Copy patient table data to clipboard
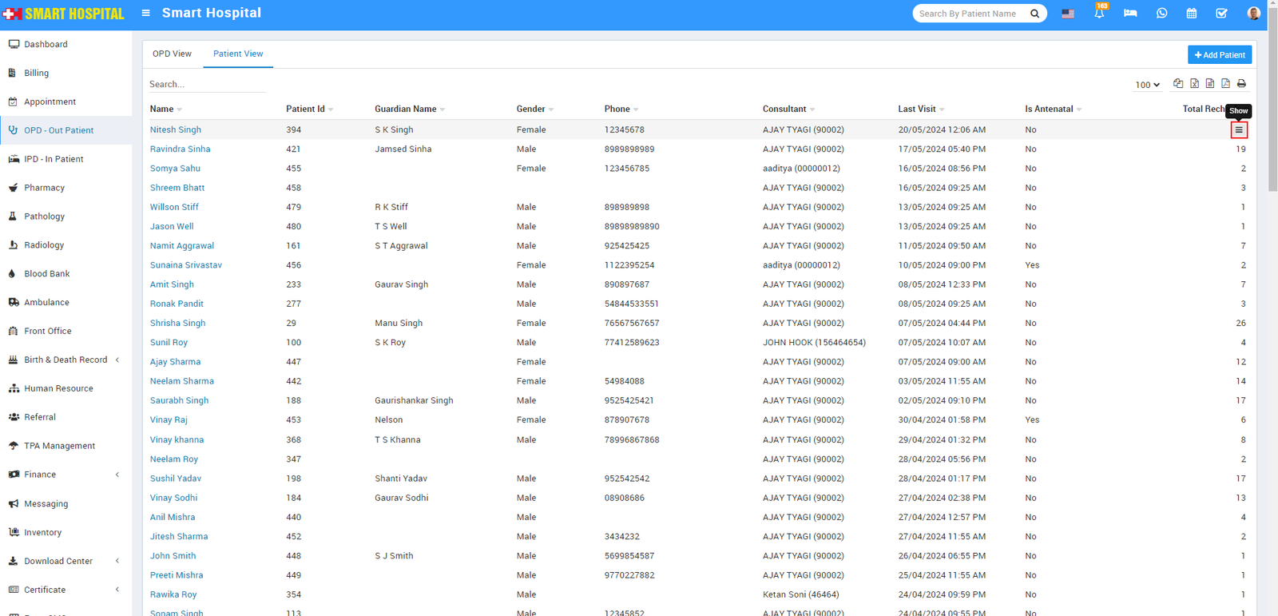The width and height of the screenshot is (1278, 616). [1178, 84]
